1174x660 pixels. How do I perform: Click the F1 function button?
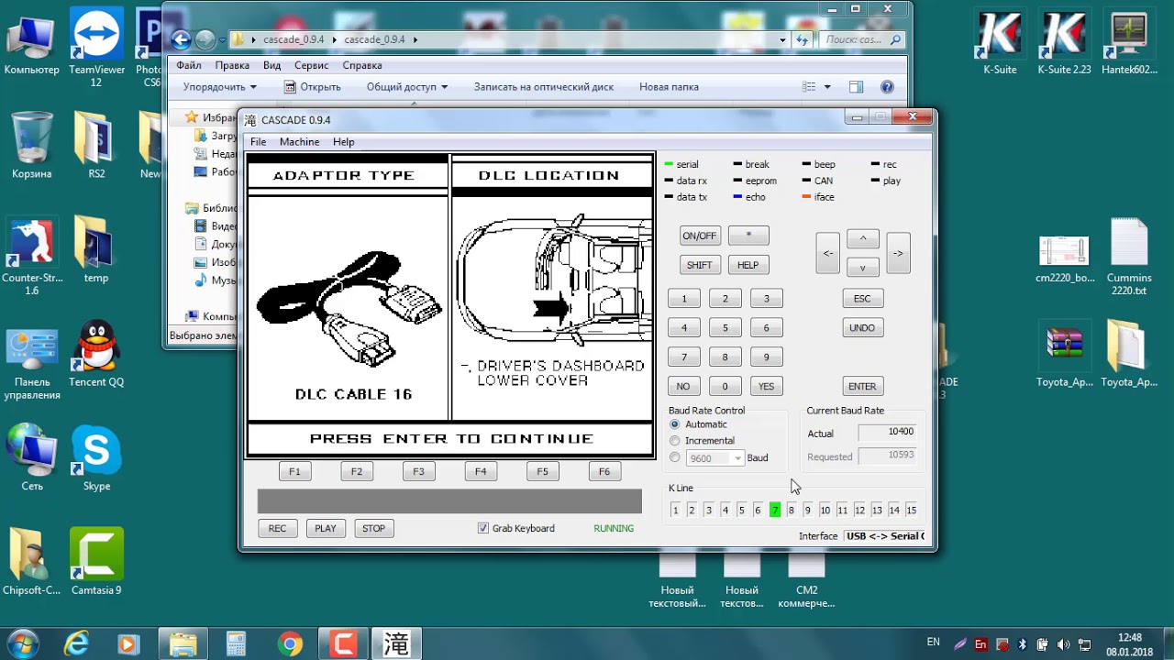(x=294, y=471)
